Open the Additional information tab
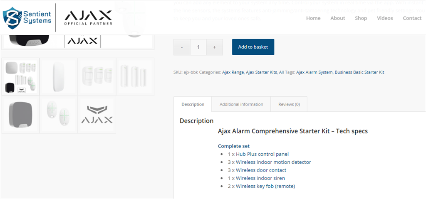The image size is (426, 199). tap(241, 104)
